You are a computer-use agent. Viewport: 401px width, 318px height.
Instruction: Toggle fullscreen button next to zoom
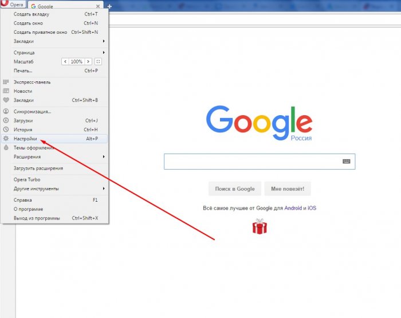(98, 61)
